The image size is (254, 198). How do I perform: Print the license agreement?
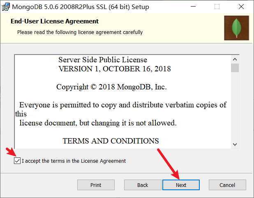point(96,185)
